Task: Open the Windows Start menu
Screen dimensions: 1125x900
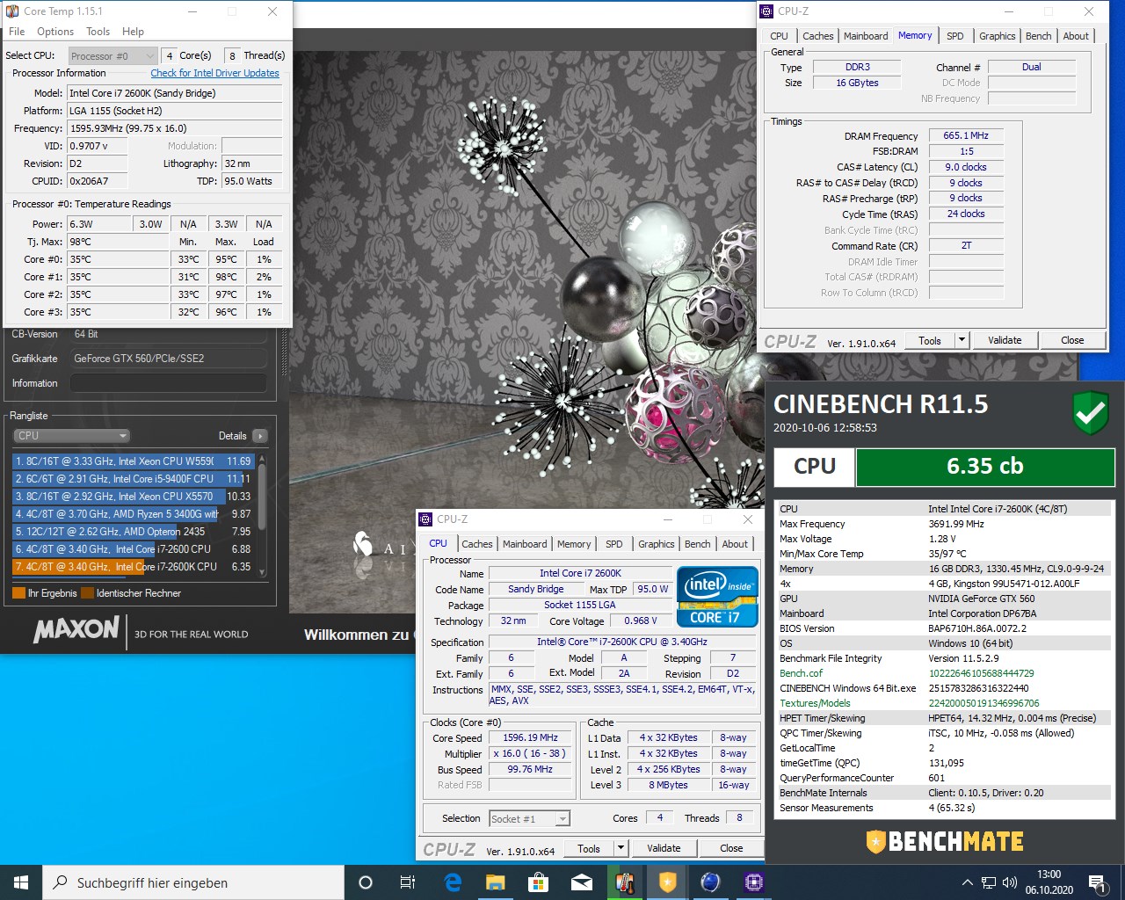Action: pos(21,882)
